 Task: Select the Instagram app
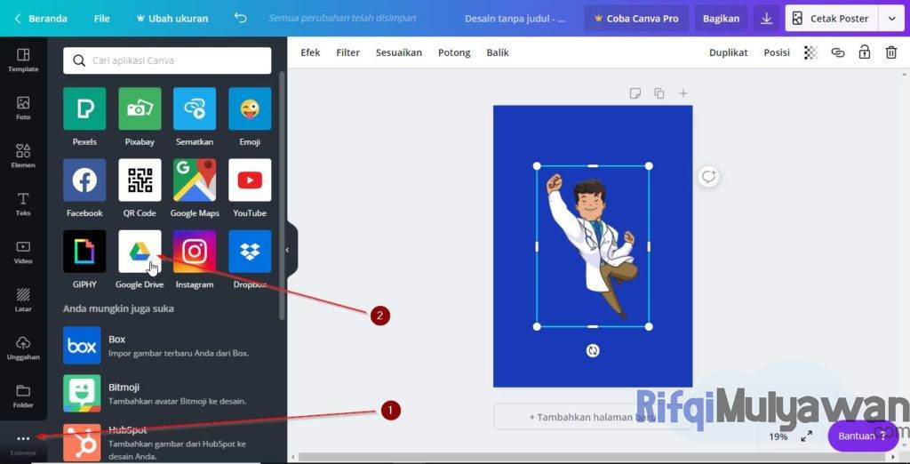coord(195,252)
